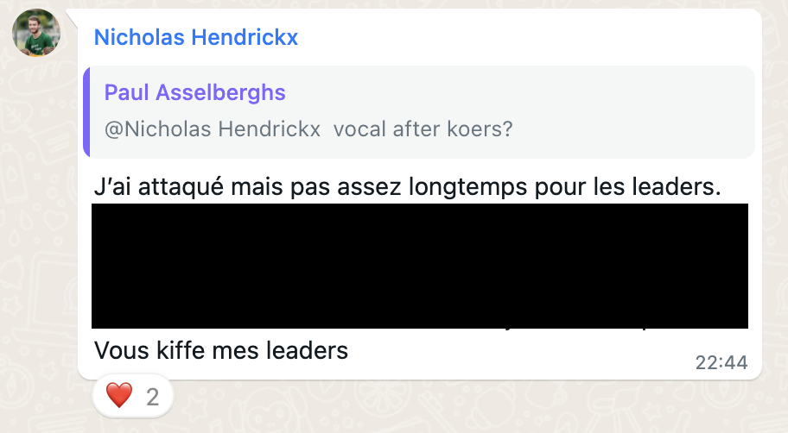Image resolution: width=788 pixels, height=433 pixels.
Task: Click the blacked-out redacted message area
Action: pyautogui.click(x=420, y=266)
